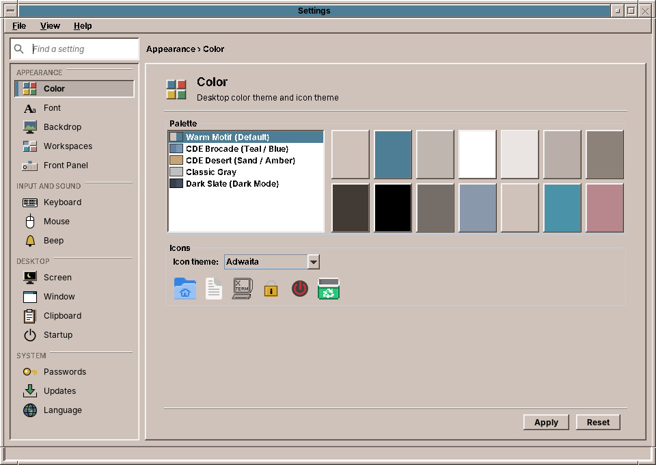Open the Language globe icon
Screen dimensions: 656x465
(x=30, y=410)
